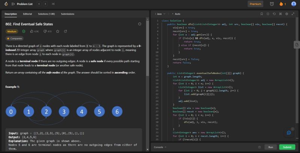Image resolution: width=300 pixels, height=153 pixels.
Task: Open editor settings gear icon
Action: 286,14
